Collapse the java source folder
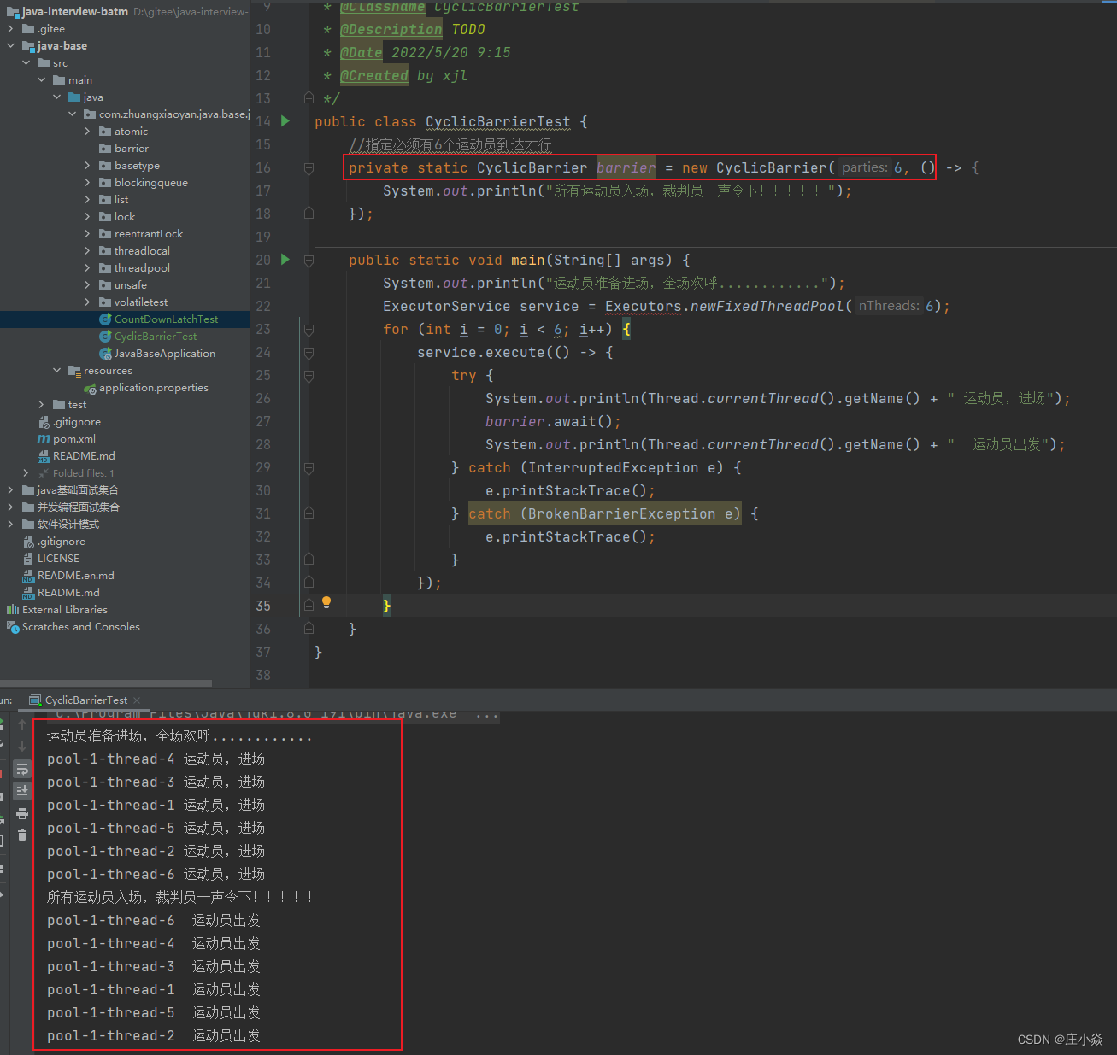This screenshot has width=1117, height=1055. pyautogui.click(x=56, y=97)
